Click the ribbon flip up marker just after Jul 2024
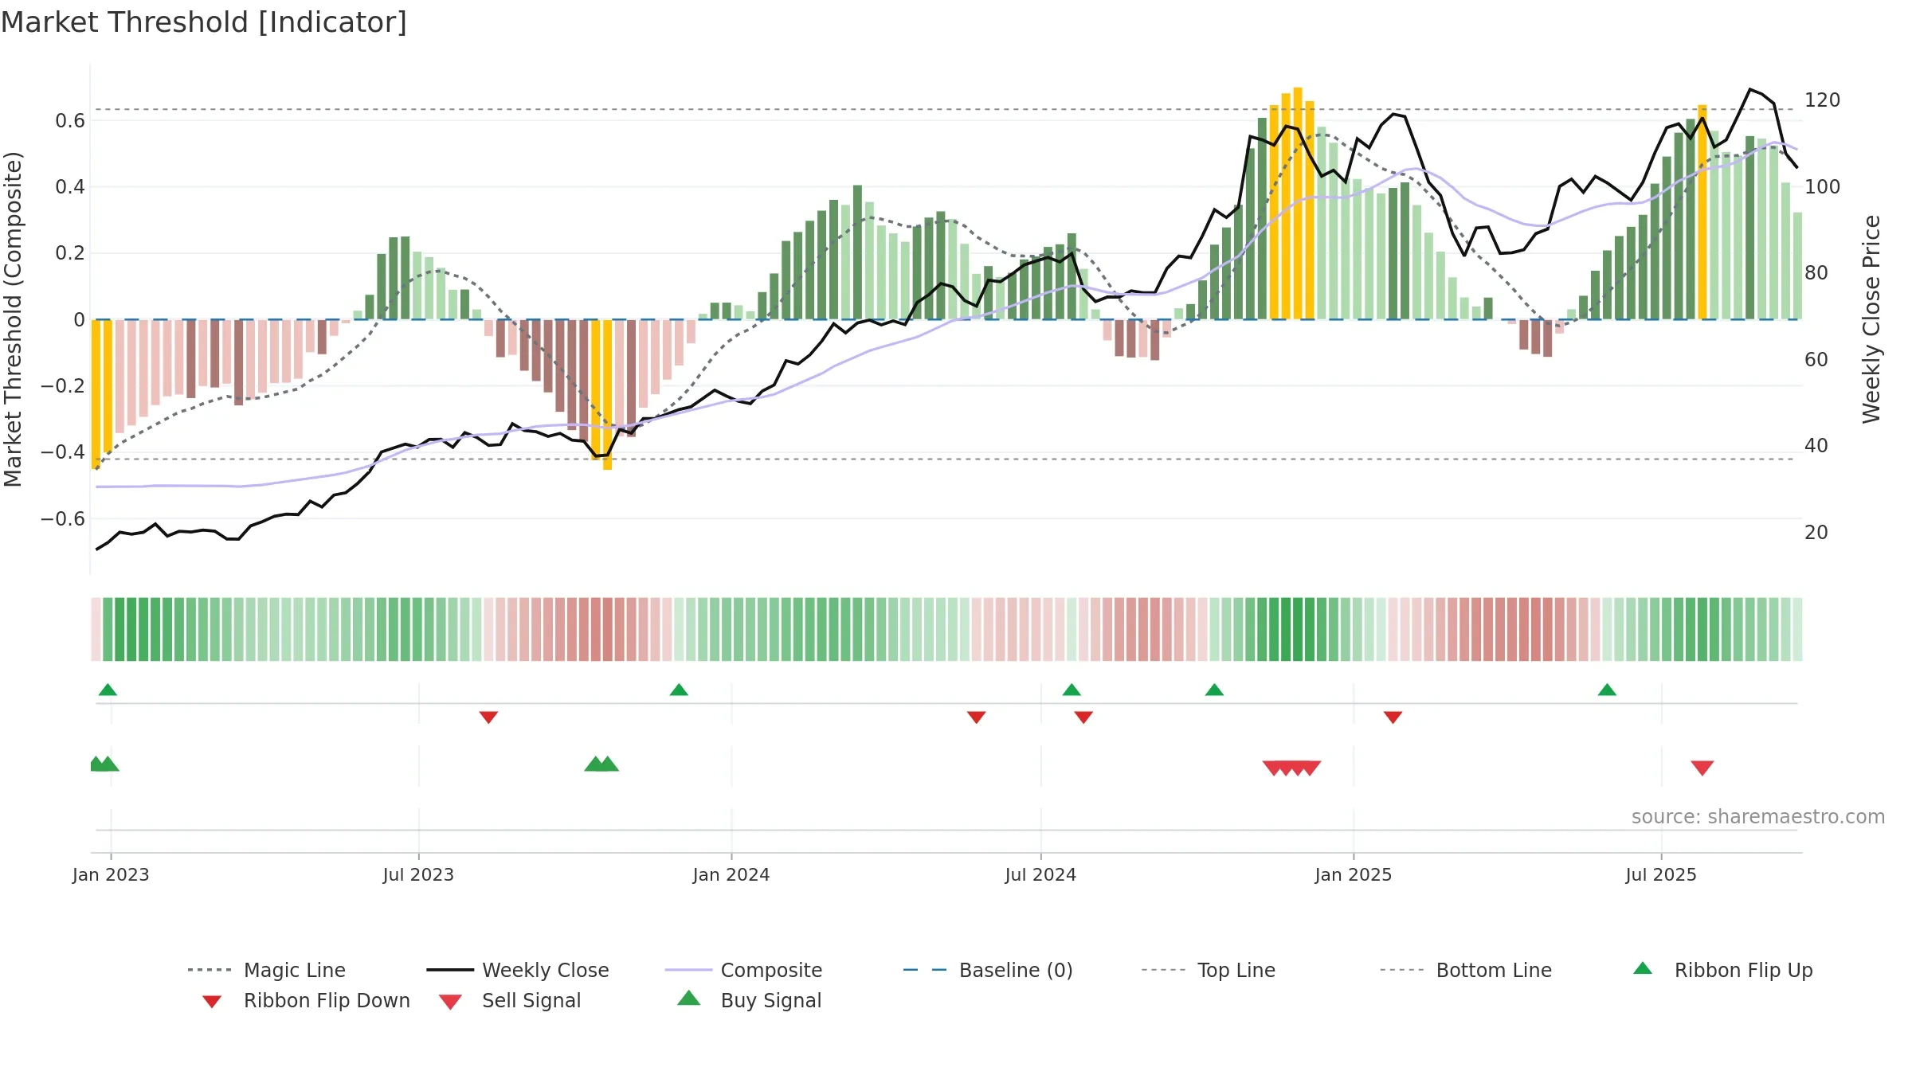This screenshot has width=1912, height=1075. coord(1072,690)
